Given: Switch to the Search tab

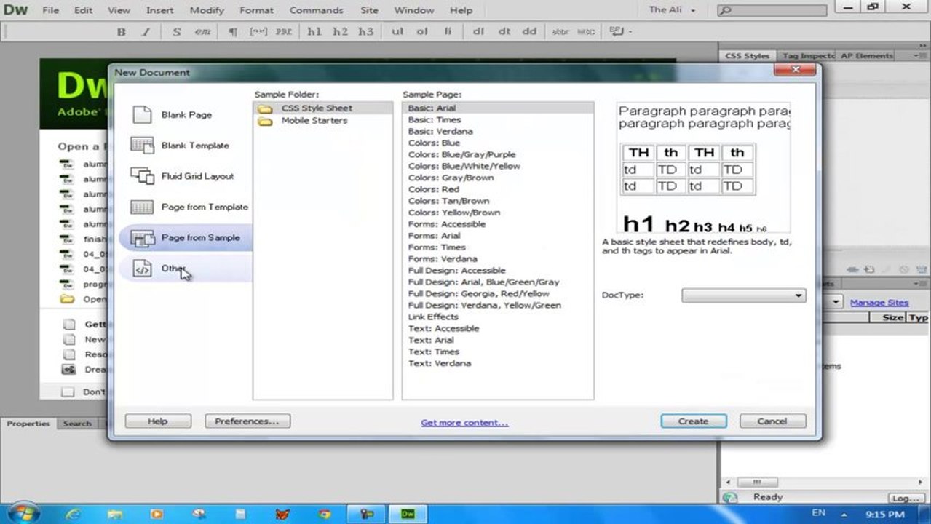Looking at the screenshot, I should (77, 424).
